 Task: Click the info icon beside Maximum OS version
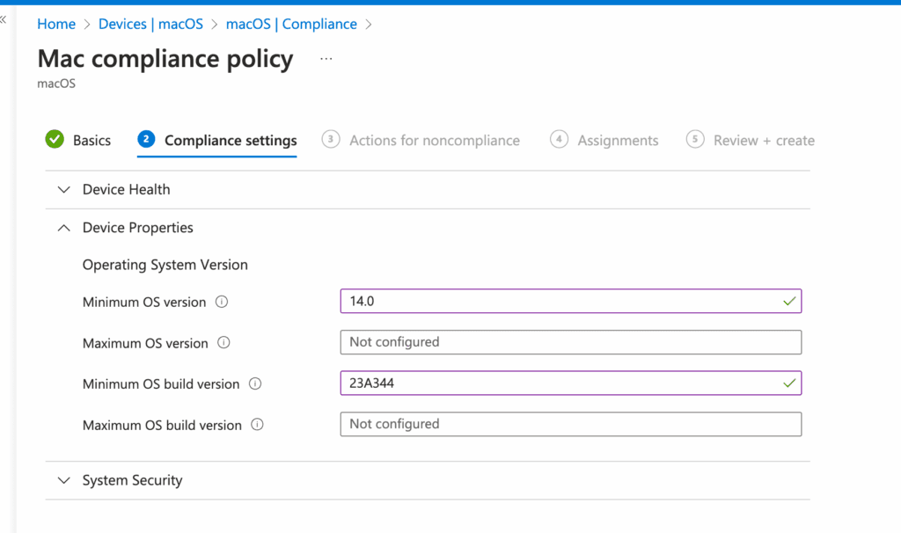pyautogui.click(x=223, y=343)
